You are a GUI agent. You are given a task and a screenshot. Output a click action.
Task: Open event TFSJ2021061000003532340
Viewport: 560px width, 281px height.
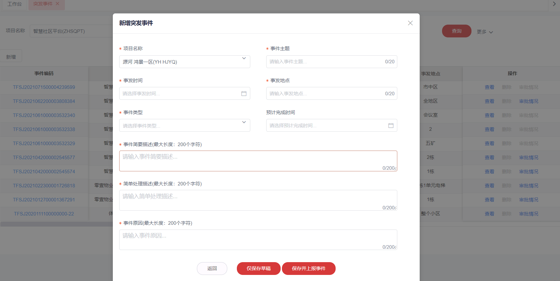pos(44,115)
